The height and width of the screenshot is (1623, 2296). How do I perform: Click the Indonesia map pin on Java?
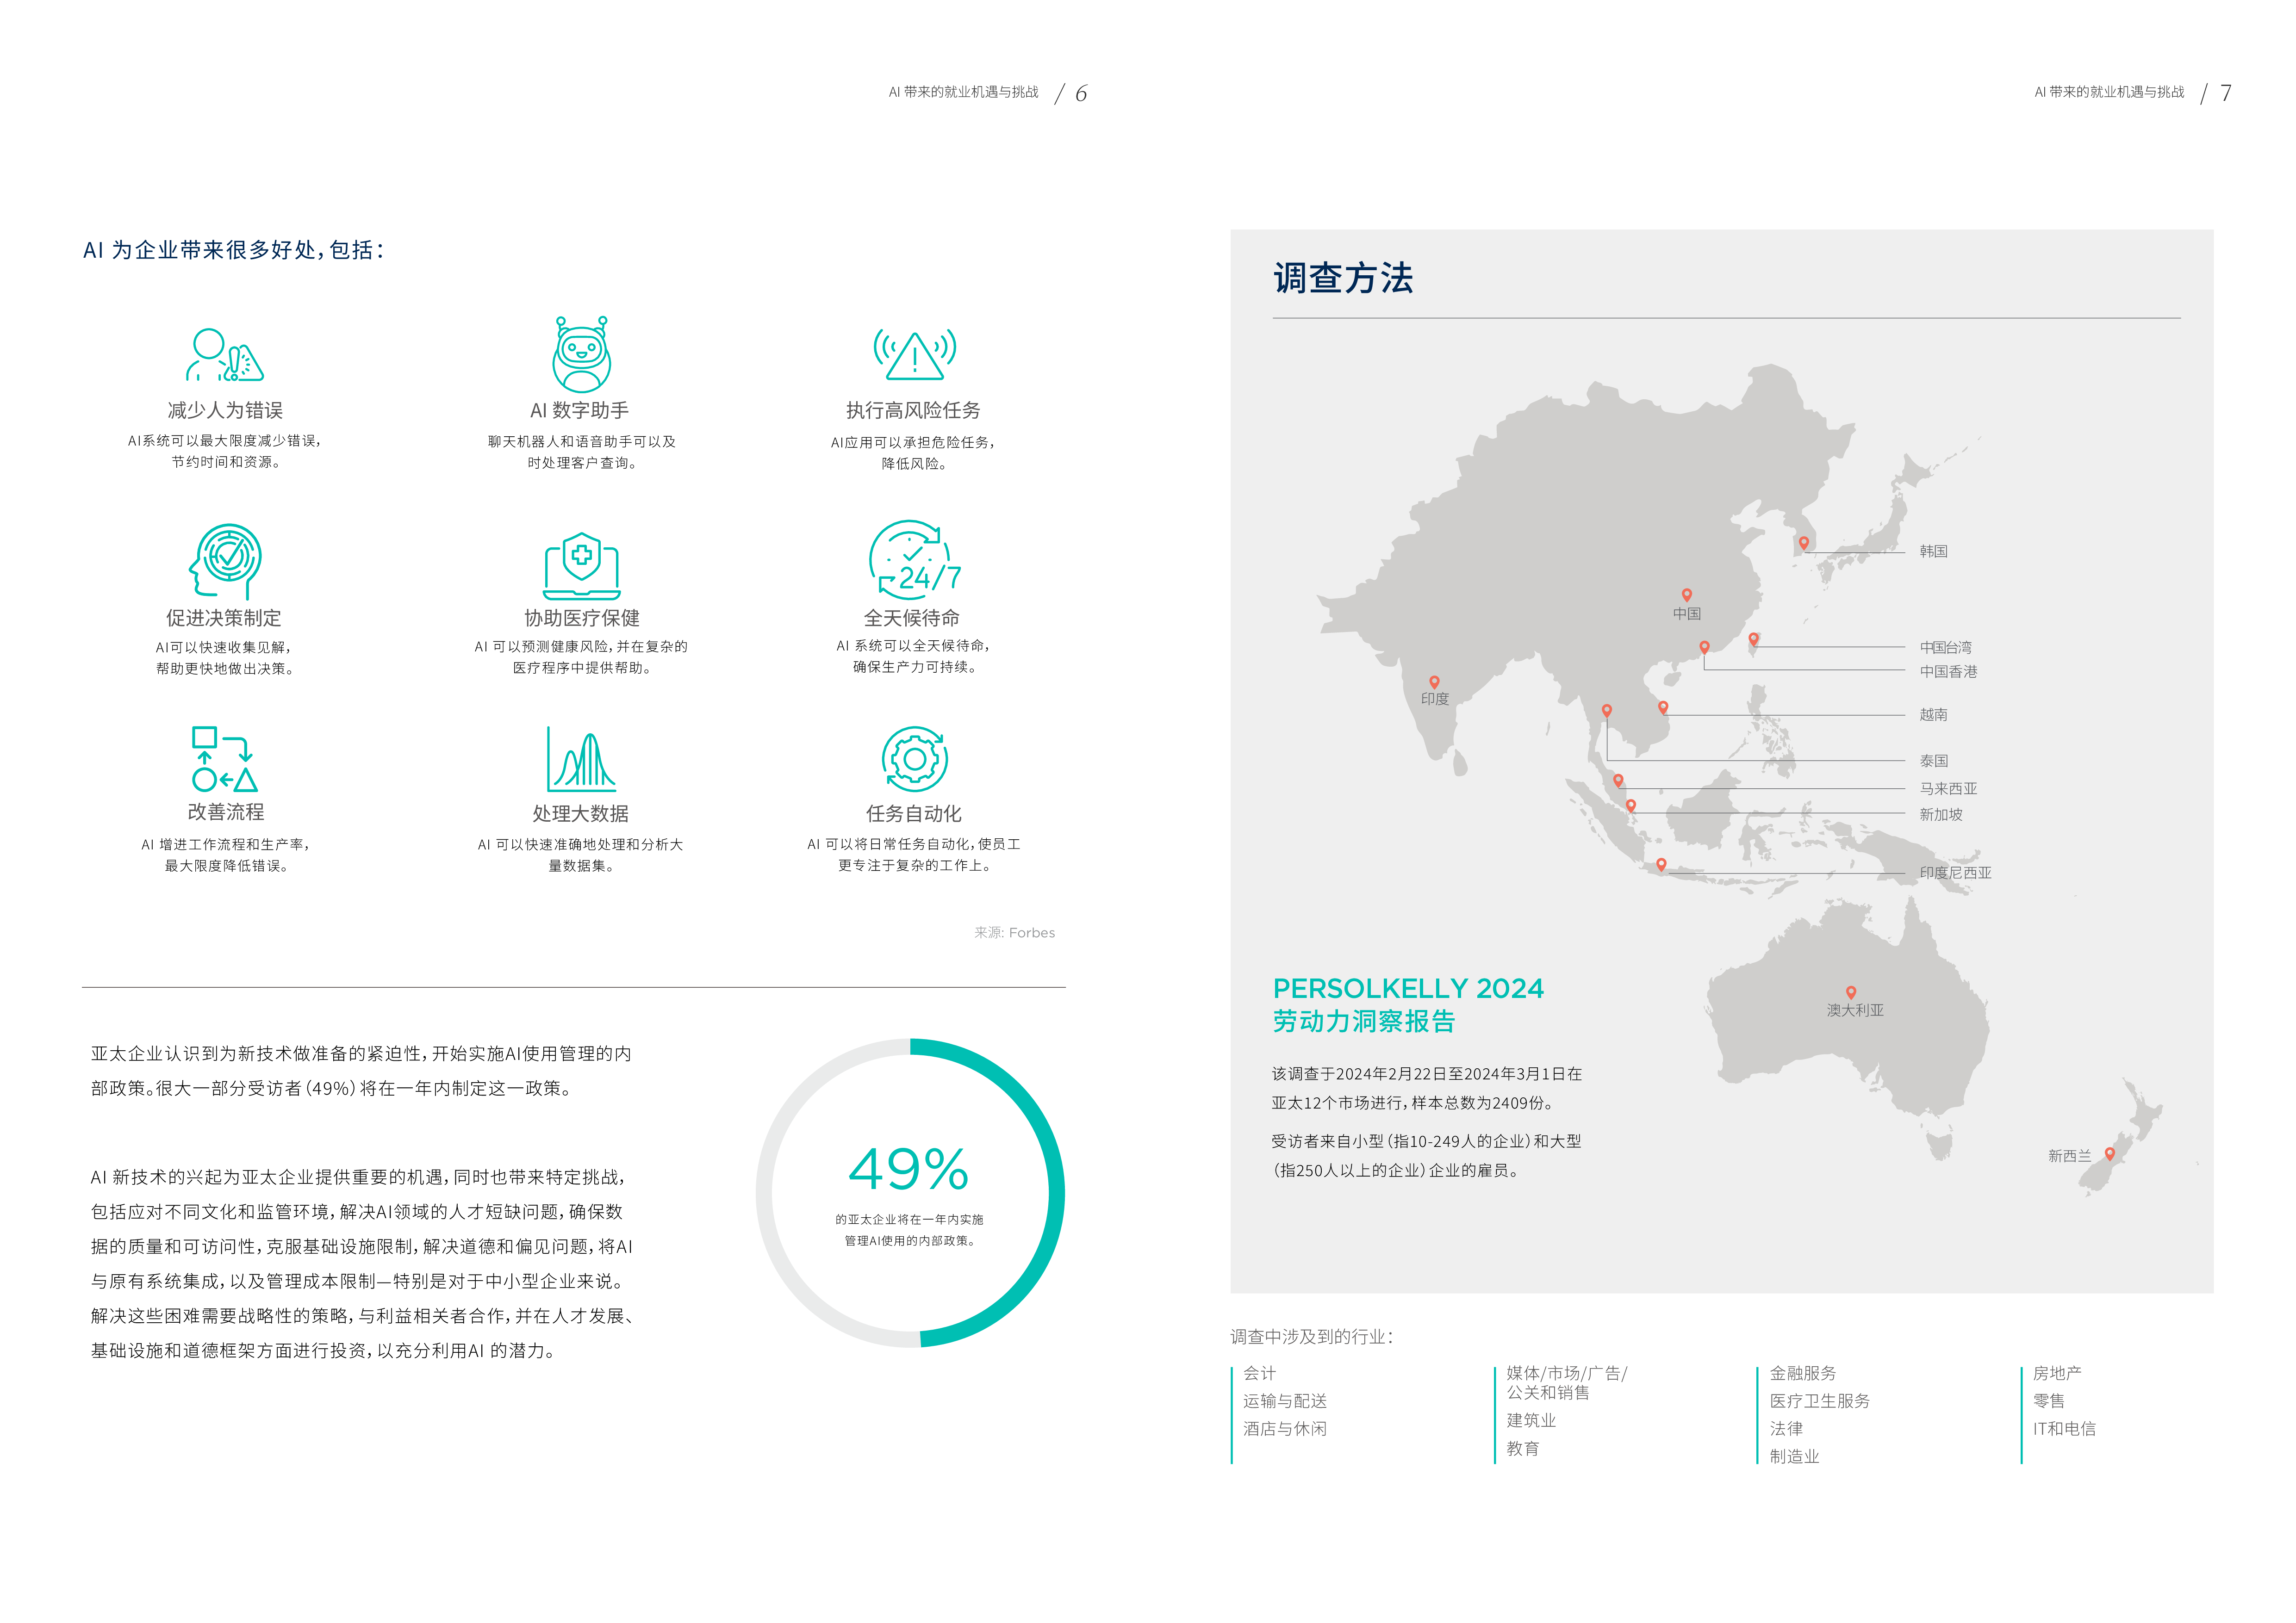(x=1661, y=863)
